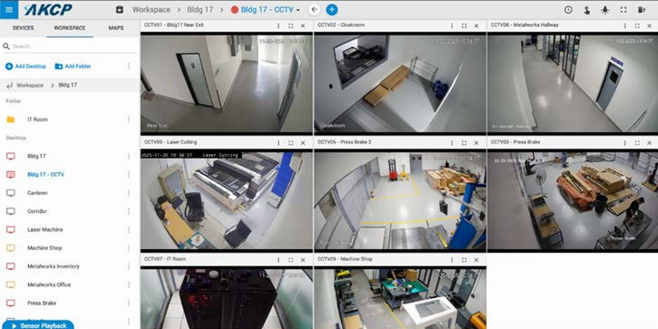Screen dimensions: 658x329
Task: Click the Add Folder button
Action: [72, 66]
